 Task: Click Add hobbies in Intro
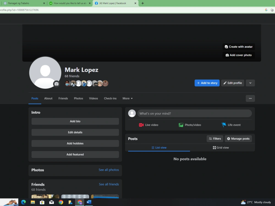75,143
